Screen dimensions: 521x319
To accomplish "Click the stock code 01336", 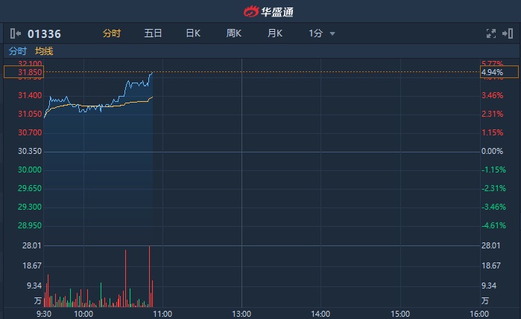I will tap(44, 33).
